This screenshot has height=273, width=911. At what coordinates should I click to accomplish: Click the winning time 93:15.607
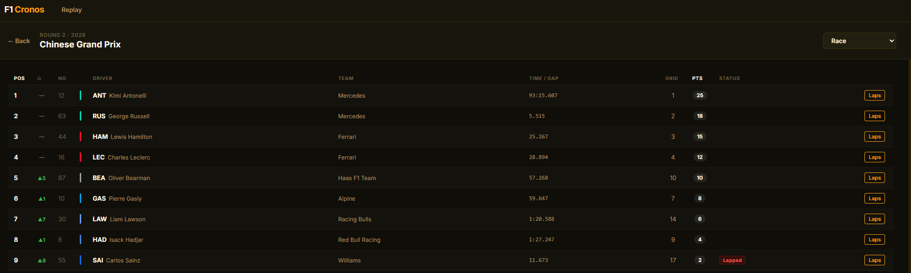(x=543, y=95)
